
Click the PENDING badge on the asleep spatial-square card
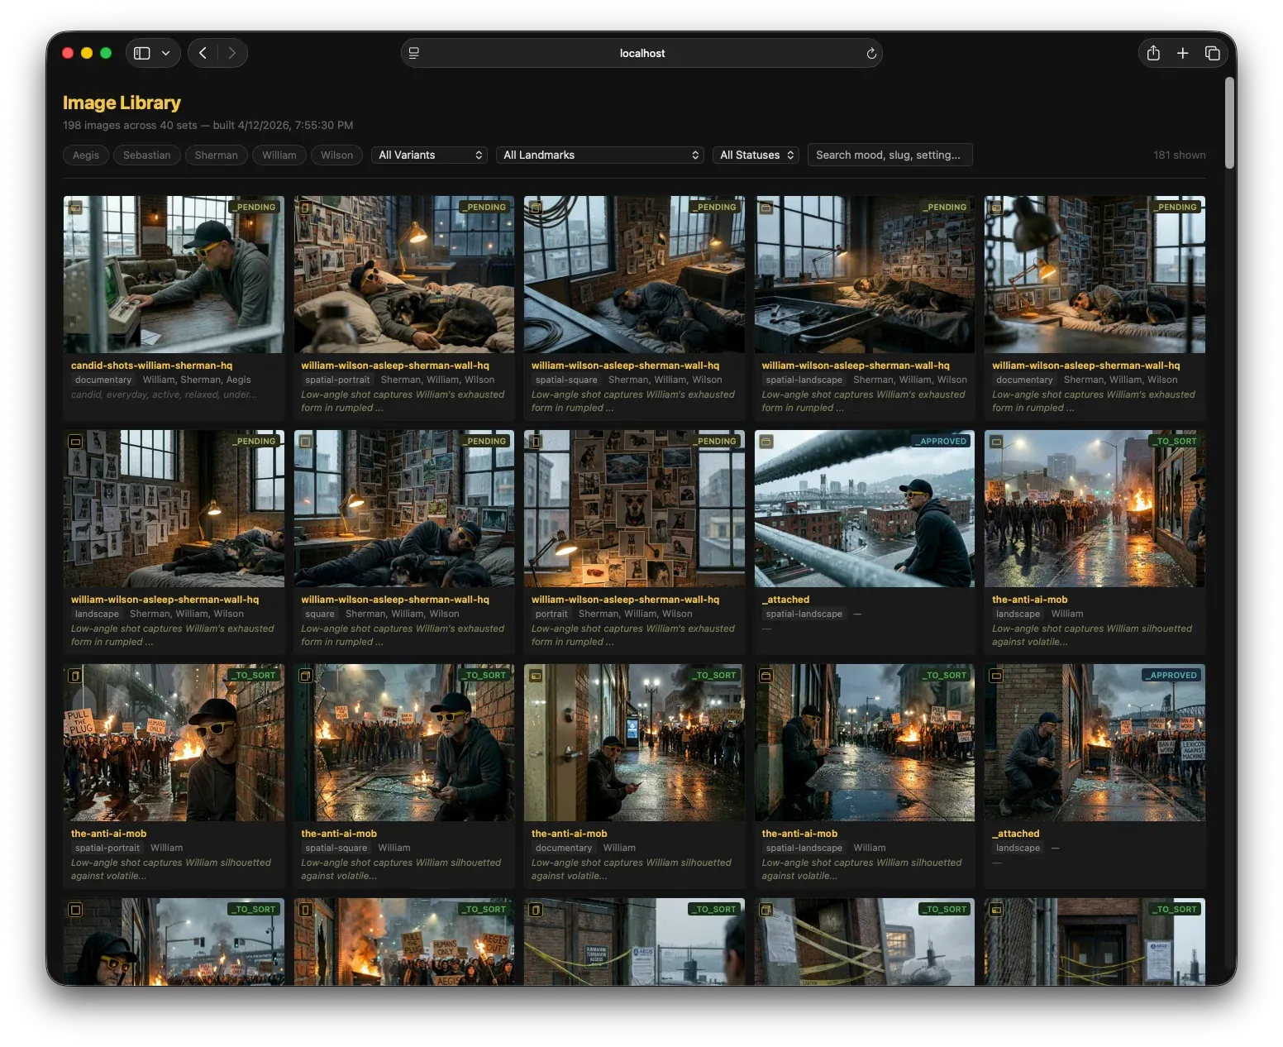pyautogui.click(x=714, y=208)
